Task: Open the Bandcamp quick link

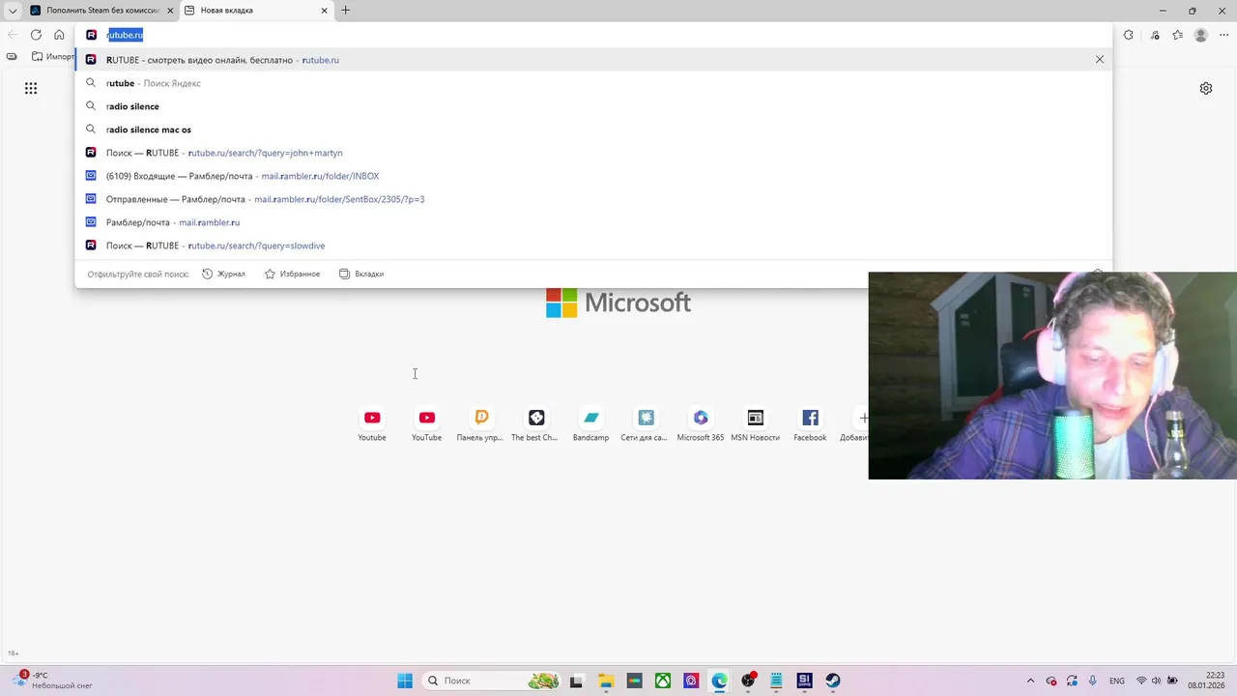Action: [591, 423]
